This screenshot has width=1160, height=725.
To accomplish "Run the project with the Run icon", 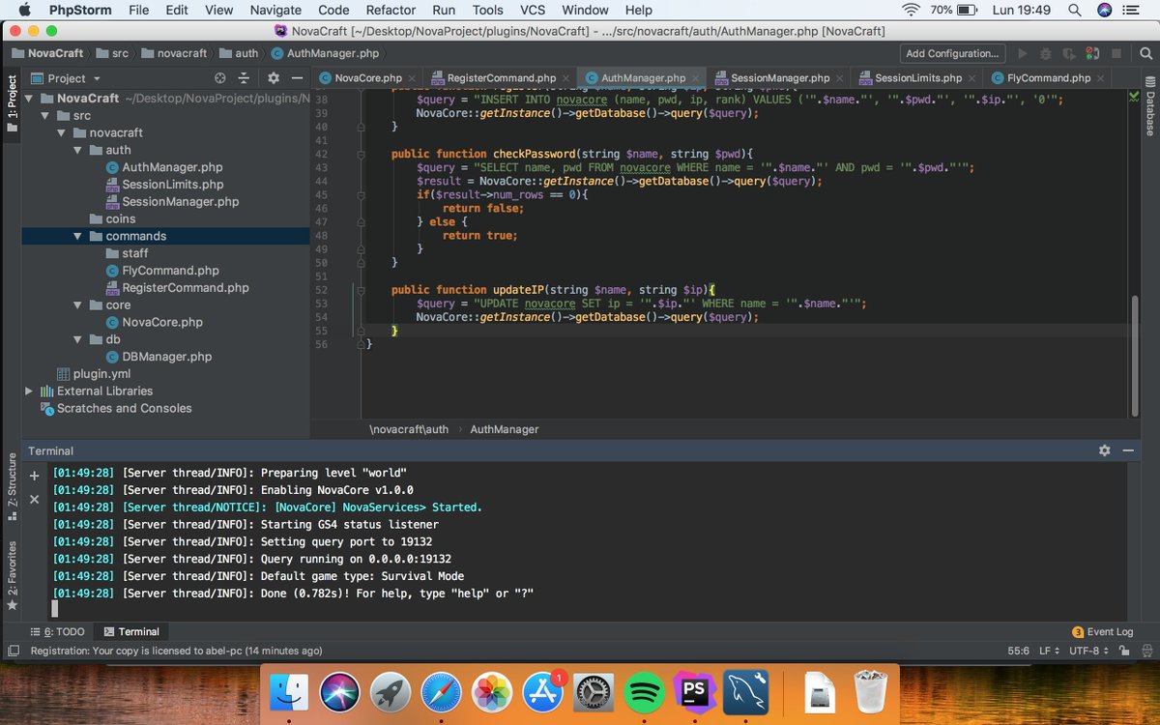I will (x=1023, y=53).
